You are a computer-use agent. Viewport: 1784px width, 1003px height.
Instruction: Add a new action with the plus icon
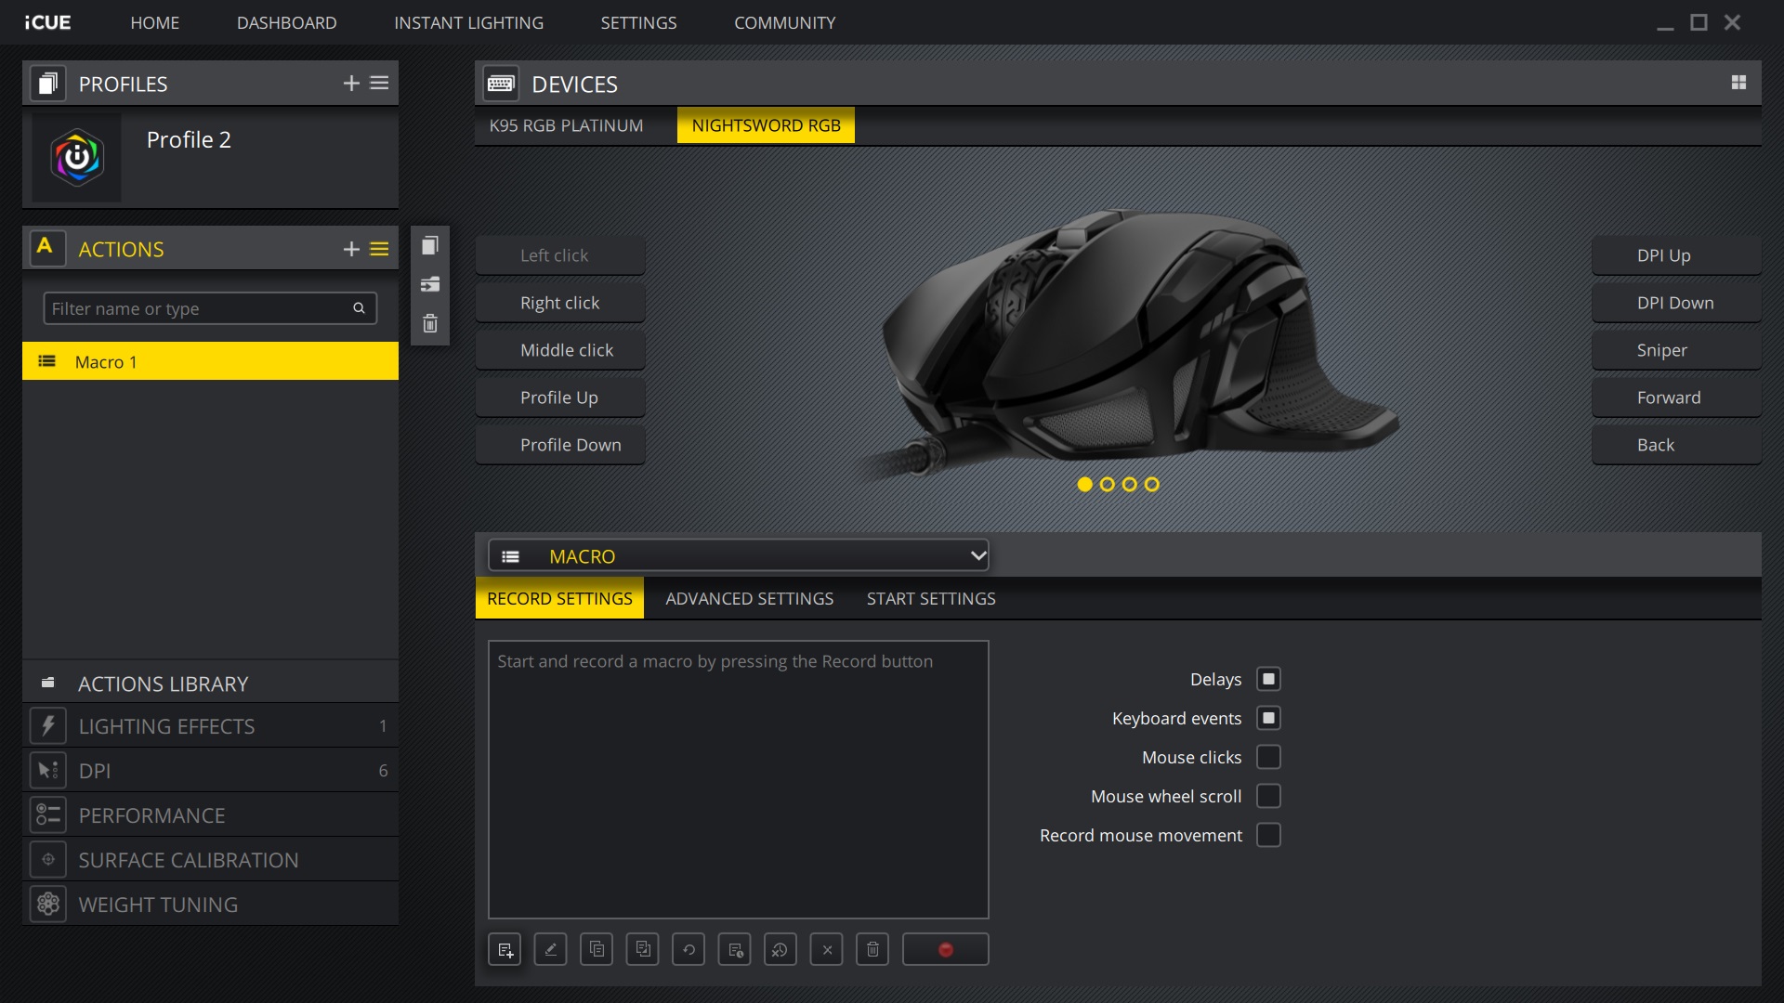(x=350, y=249)
